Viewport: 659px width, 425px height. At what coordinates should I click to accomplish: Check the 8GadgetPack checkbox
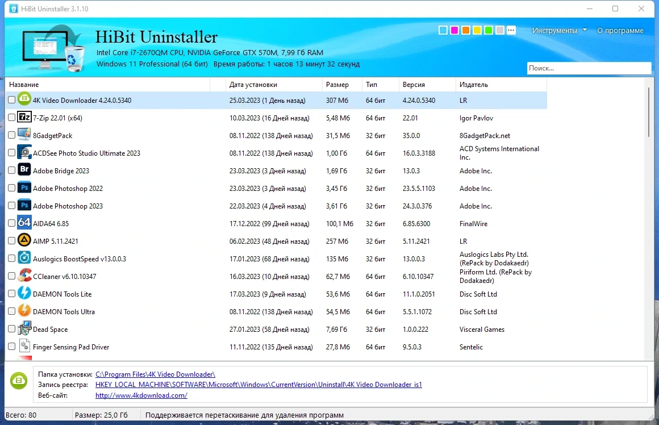[x=12, y=135]
